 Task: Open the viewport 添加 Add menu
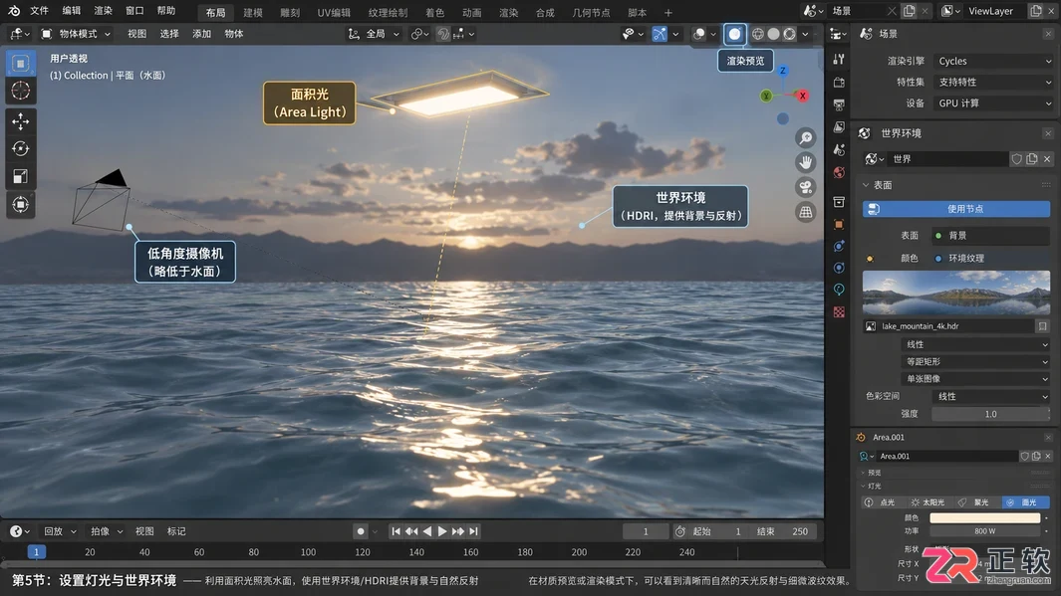pyautogui.click(x=201, y=34)
